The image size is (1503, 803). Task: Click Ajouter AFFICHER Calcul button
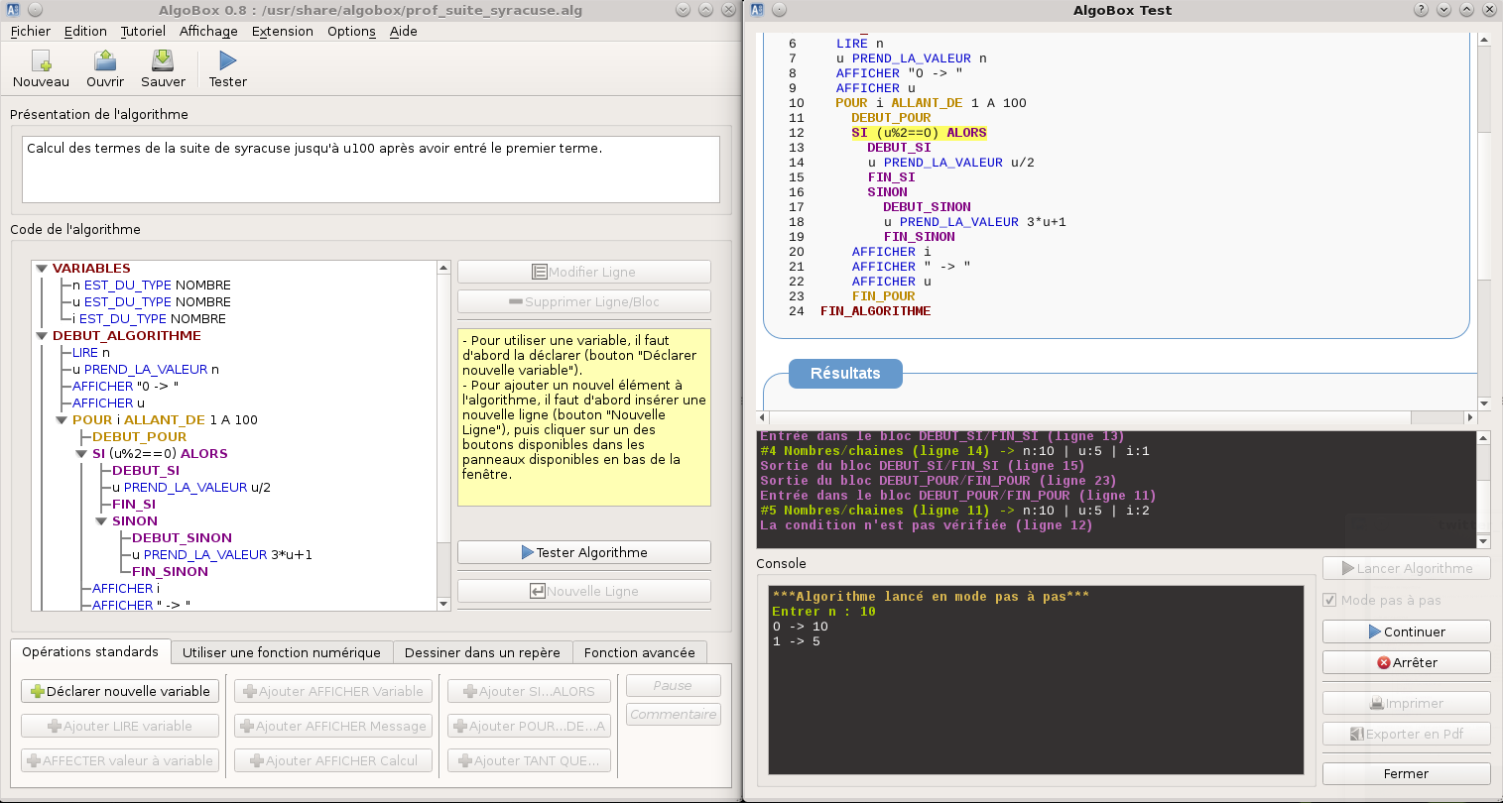coord(333,760)
